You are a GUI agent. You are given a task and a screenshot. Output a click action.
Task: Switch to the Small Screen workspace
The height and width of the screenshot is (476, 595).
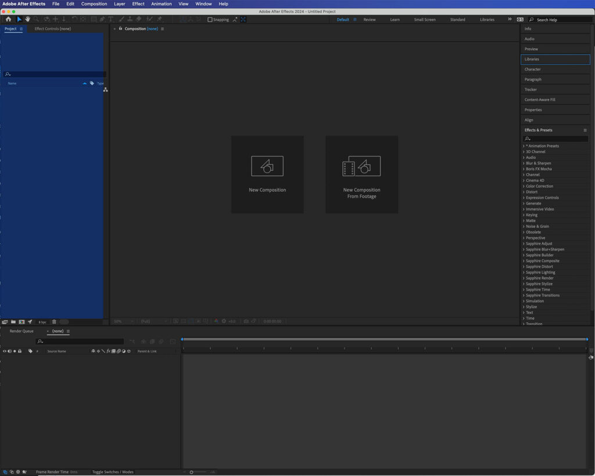(425, 20)
